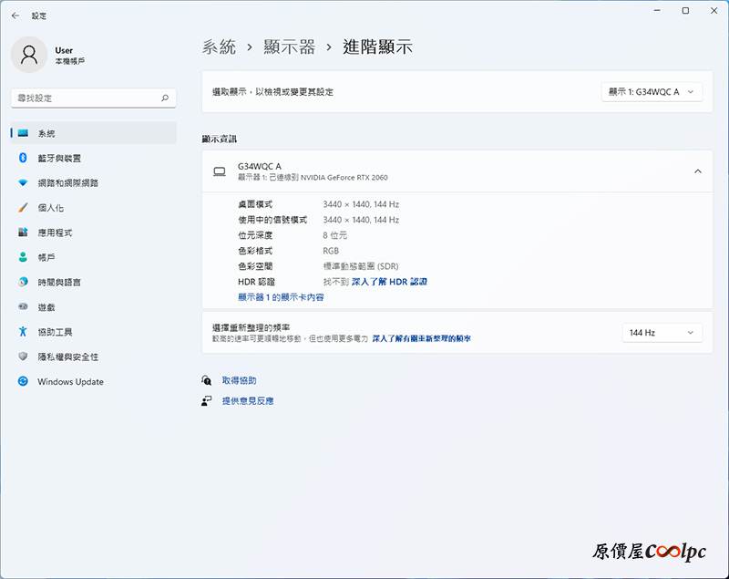Click the 尋找設定 search field
The height and width of the screenshot is (579, 729).
pyautogui.click(x=87, y=98)
